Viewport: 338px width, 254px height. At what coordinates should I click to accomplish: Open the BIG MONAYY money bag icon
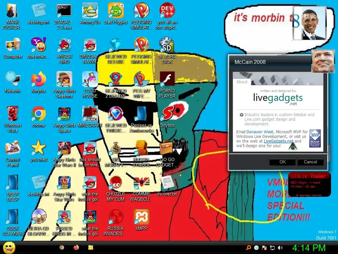point(116,153)
